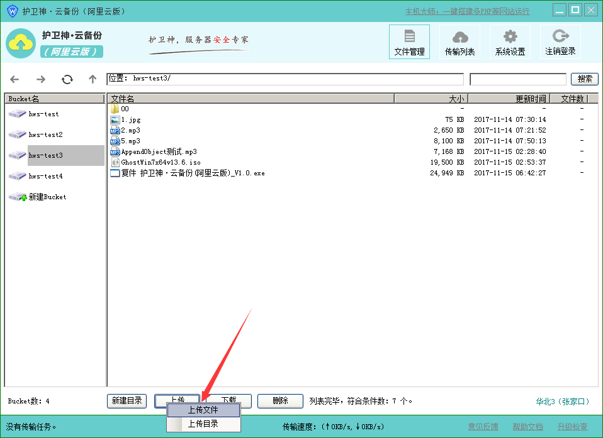The height and width of the screenshot is (438, 603).
Task: Open the 系统设置 system settings tab
Action: click(x=510, y=42)
